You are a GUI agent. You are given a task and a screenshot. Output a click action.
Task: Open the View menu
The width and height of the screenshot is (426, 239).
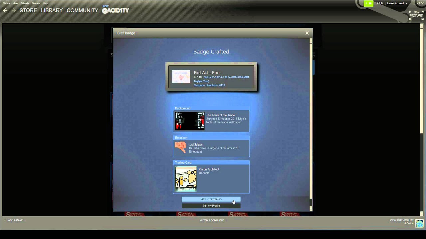coord(15,3)
